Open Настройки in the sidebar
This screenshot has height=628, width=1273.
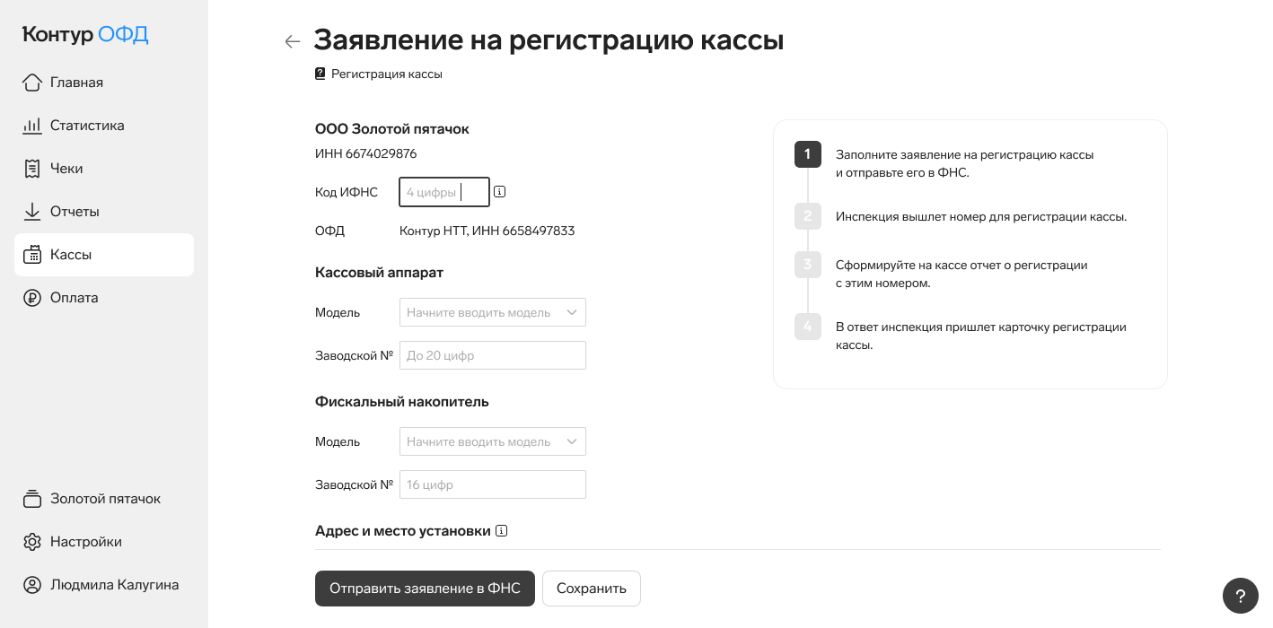85,542
